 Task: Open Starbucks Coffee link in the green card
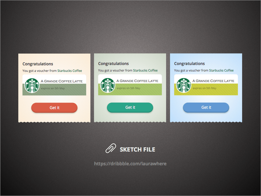pos(145,70)
